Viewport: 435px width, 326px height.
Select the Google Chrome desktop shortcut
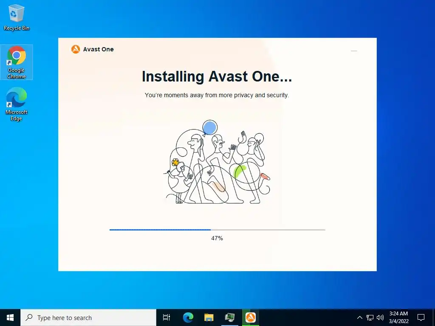[17, 62]
